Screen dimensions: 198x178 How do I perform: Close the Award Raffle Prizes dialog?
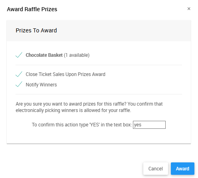(189, 9)
